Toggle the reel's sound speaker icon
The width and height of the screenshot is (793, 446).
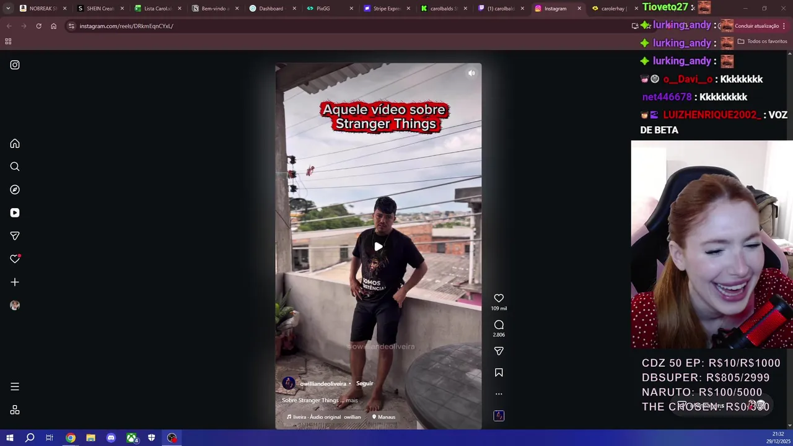tap(471, 73)
